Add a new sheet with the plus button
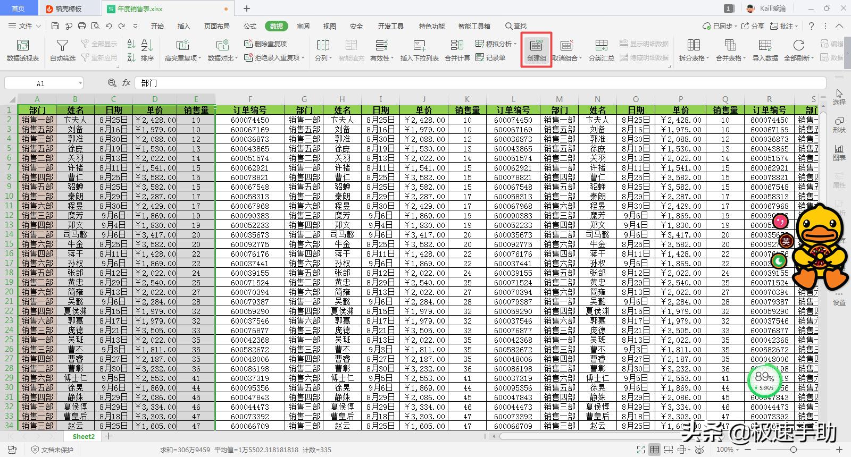 [108, 436]
